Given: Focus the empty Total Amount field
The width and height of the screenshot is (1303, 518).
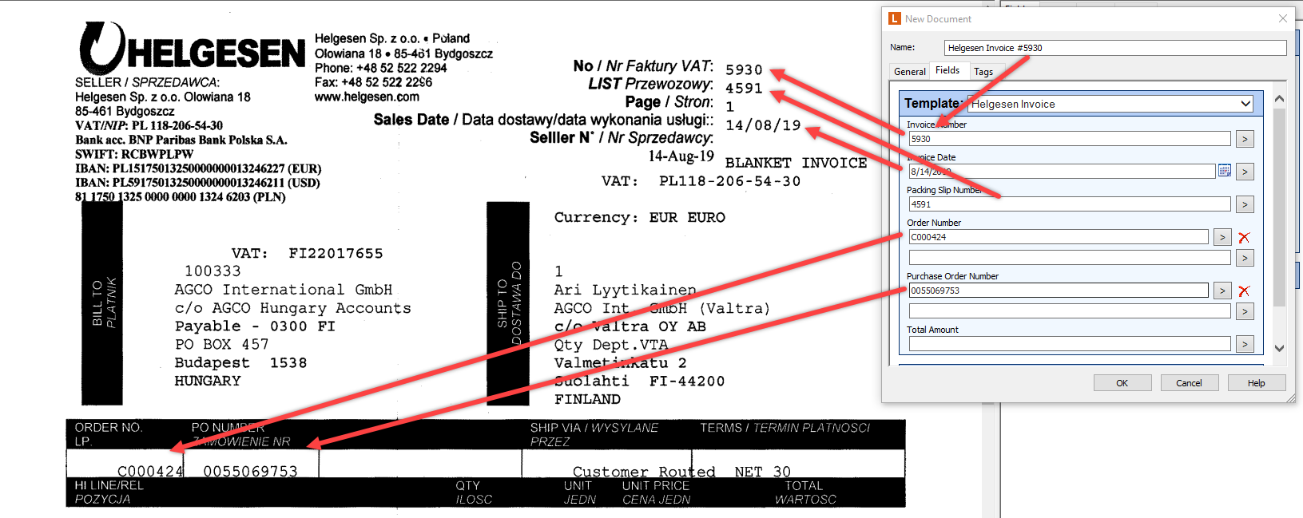Looking at the screenshot, I should point(1069,344).
